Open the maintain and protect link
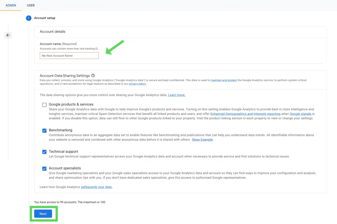The height and width of the screenshot is (224, 337). 223,80
